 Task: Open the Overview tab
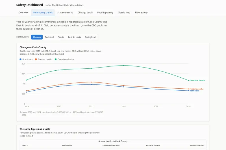pos(23,13)
